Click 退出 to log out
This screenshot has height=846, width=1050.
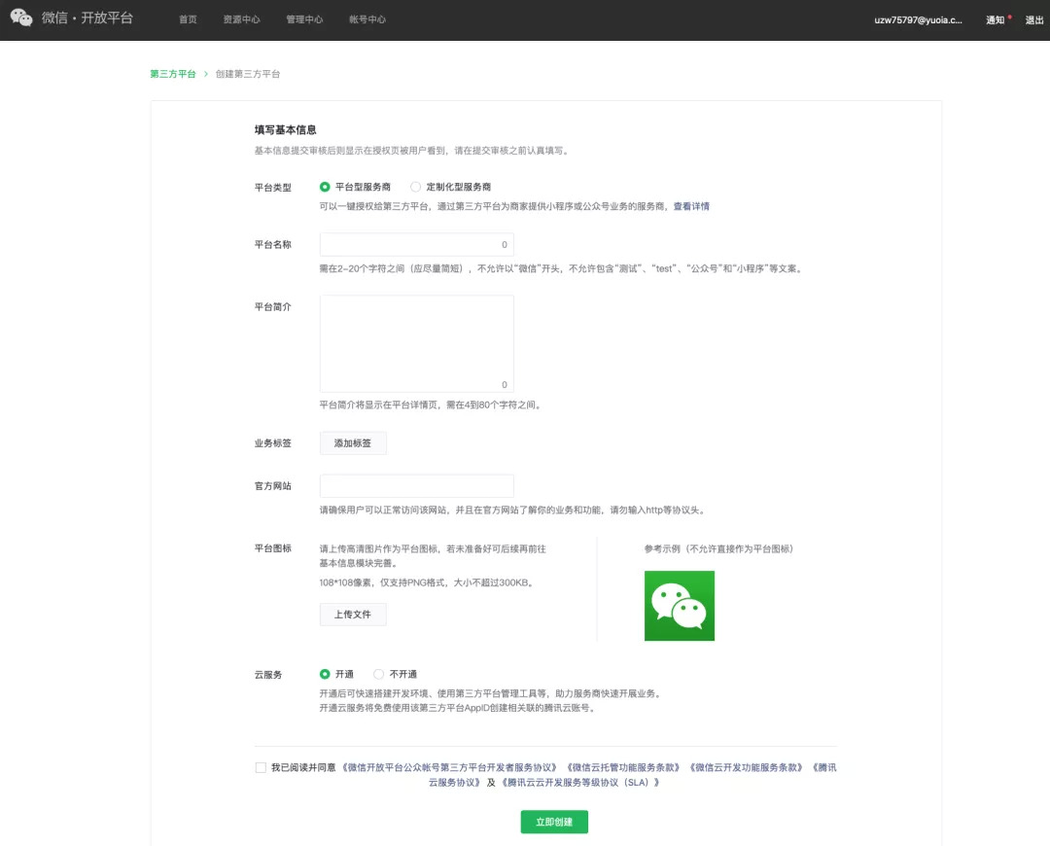[1034, 20]
